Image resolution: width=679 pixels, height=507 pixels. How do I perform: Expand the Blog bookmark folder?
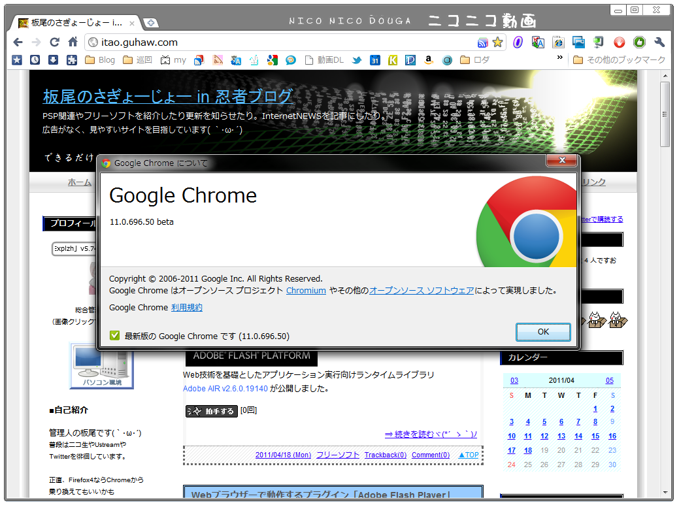coord(100,59)
